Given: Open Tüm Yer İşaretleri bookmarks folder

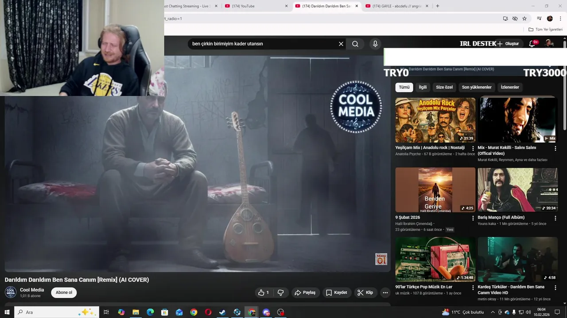Looking at the screenshot, I should click(x=546, y=30).
